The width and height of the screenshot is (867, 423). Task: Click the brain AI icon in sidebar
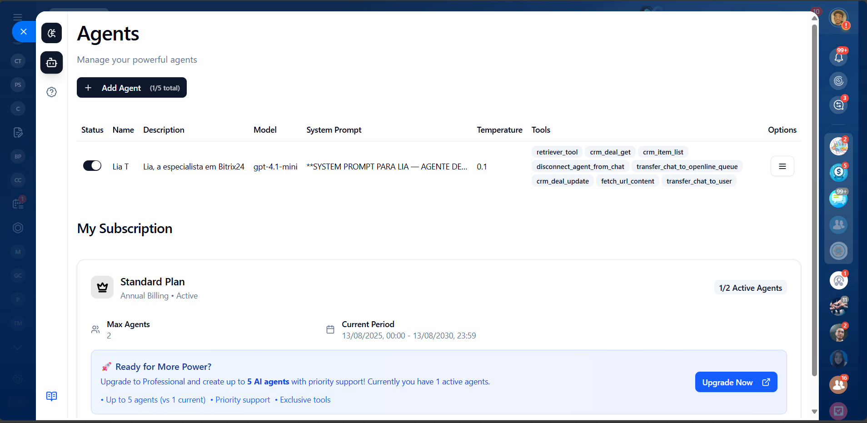(x=51, y=33)
